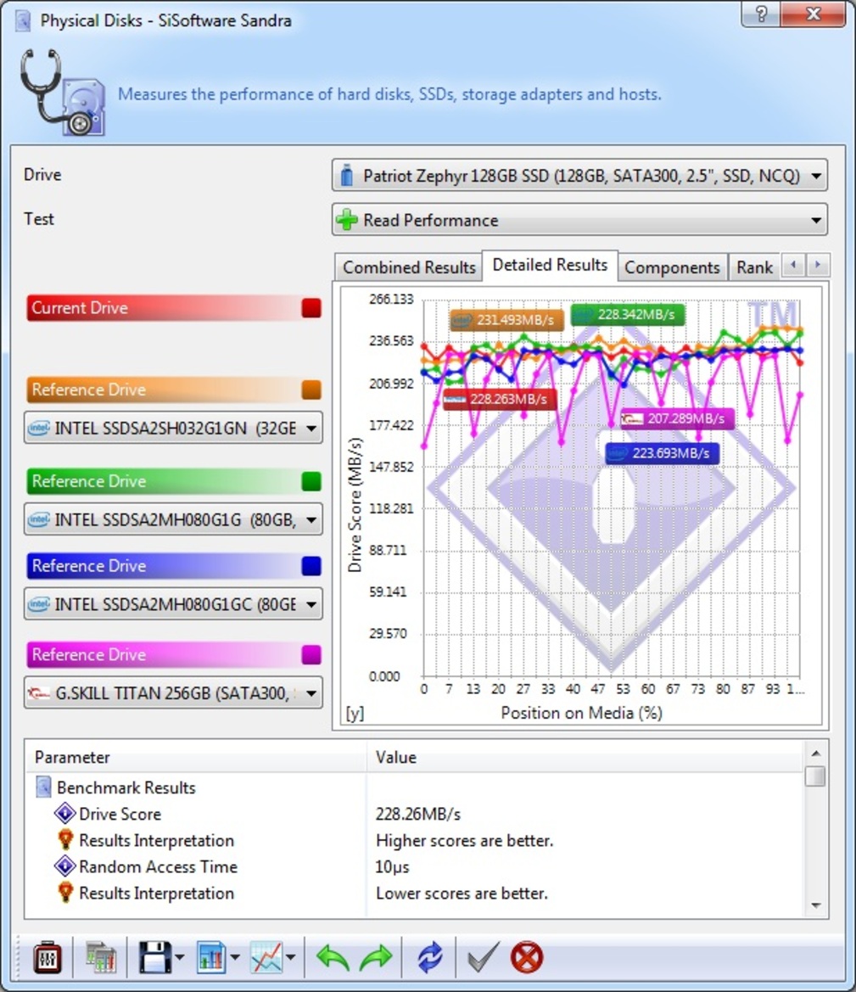Viewport: 856px width, 992px height.
Task: Click the orange 231.493MB/s chart label
Action: coord(506,320)
